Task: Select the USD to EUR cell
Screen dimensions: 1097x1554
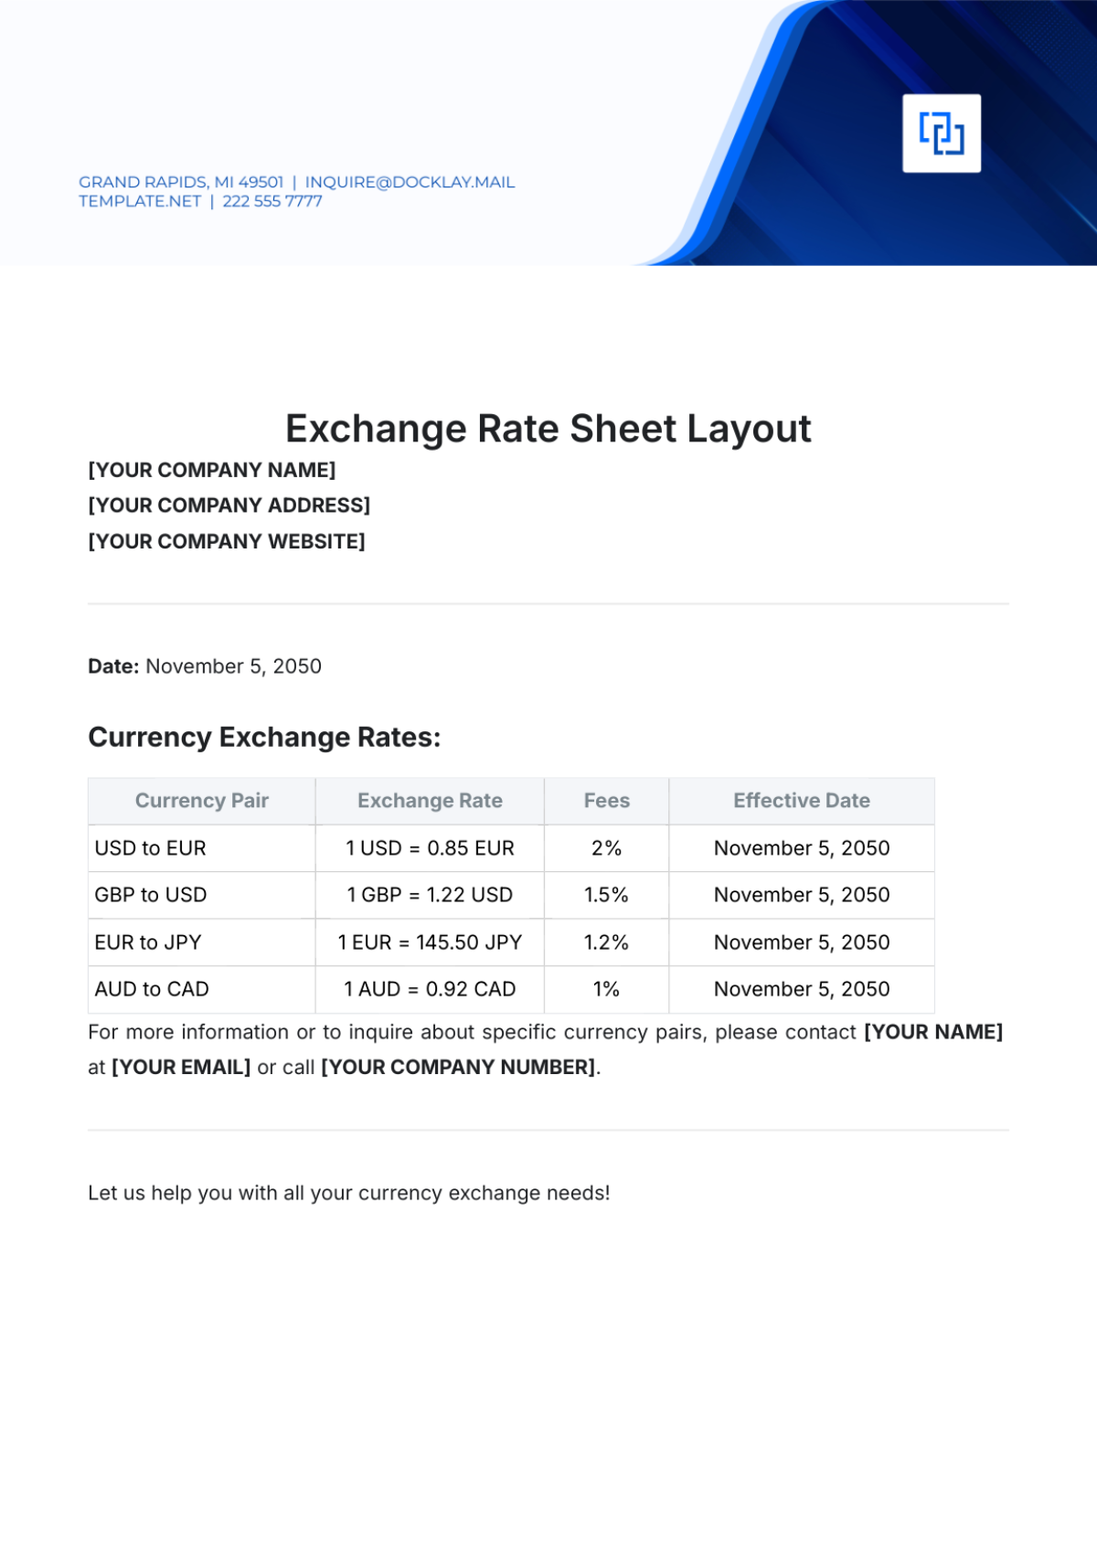Action: (x=151, y=848)
